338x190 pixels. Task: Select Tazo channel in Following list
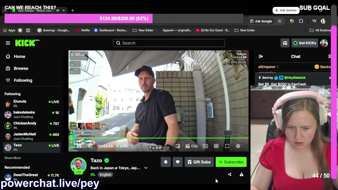32,147
